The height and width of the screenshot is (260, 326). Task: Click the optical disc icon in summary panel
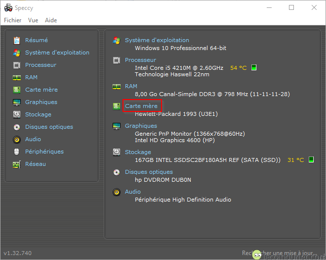coord(117,172)
